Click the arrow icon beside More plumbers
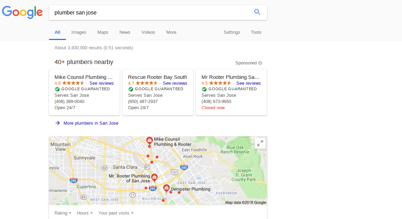The height and width of the screenshot is (219, 402). pyautogui.click(x=58, y=123)
